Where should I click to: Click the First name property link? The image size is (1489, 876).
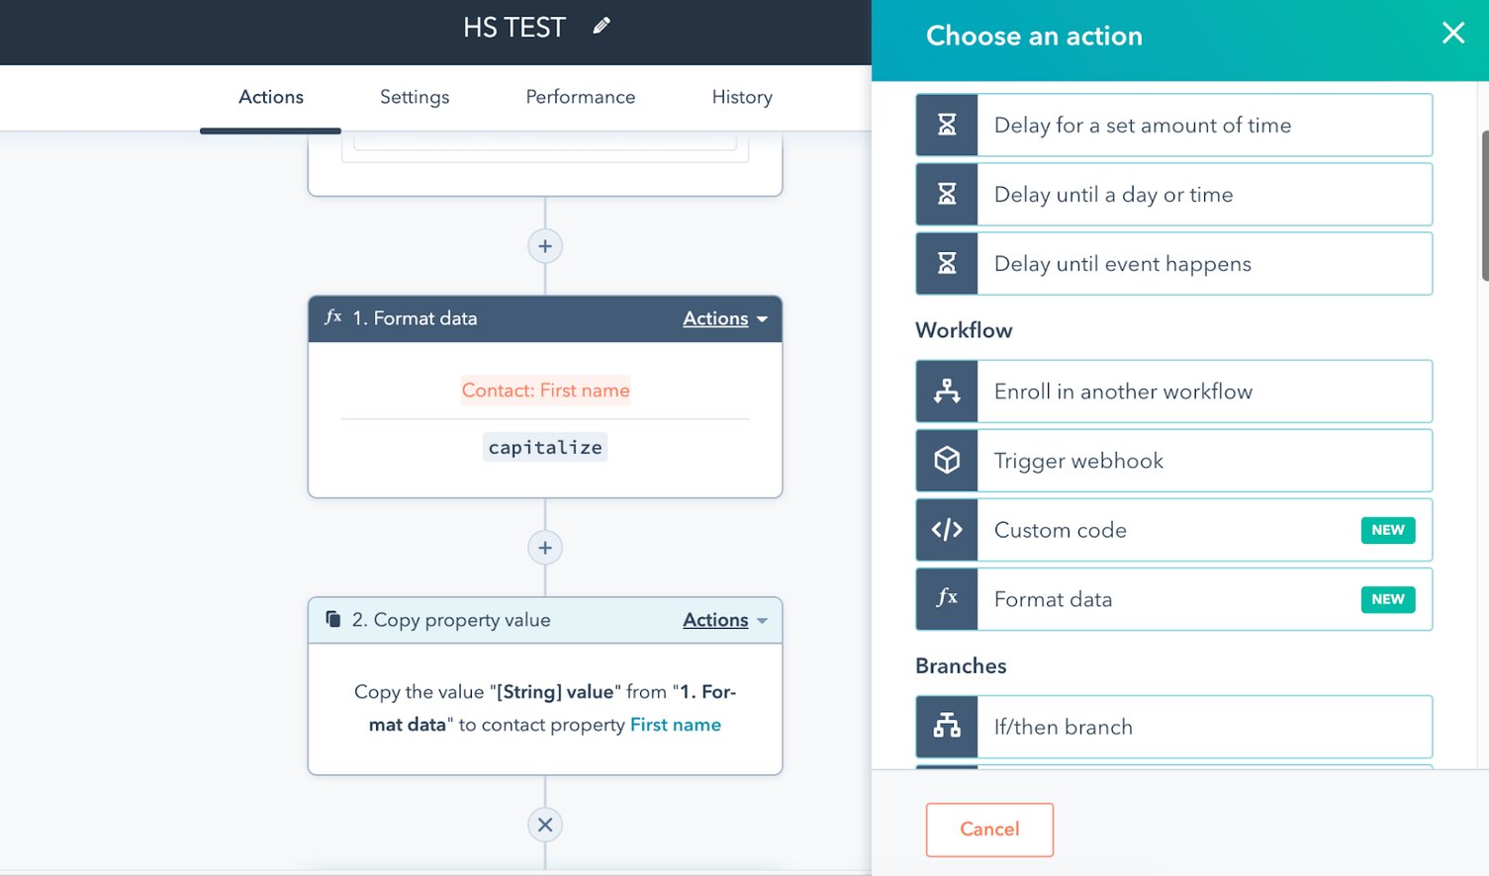676,725
